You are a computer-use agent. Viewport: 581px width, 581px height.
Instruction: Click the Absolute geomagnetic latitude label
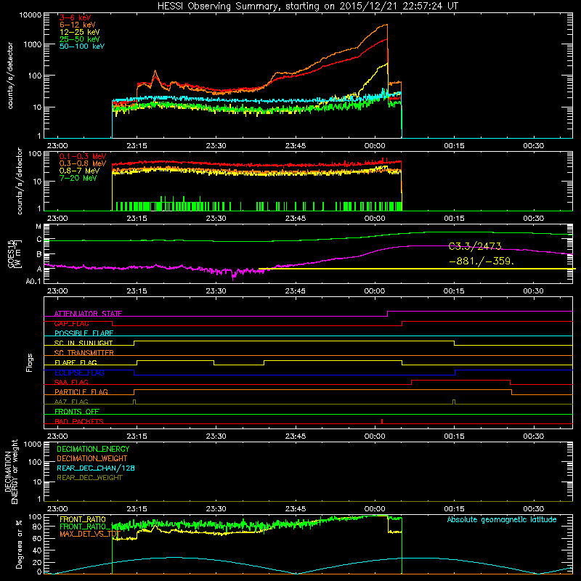pos(502,519)
